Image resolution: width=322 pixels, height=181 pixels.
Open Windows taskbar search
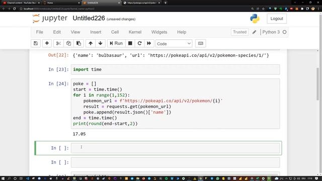click(9, 178)
